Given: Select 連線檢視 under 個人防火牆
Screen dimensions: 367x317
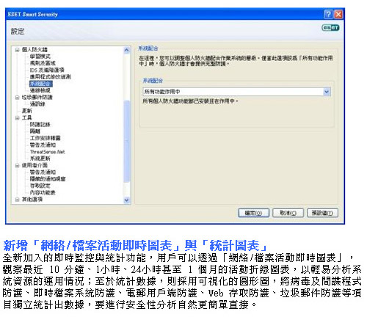Looking at the screenshot, I should (40, 90).
